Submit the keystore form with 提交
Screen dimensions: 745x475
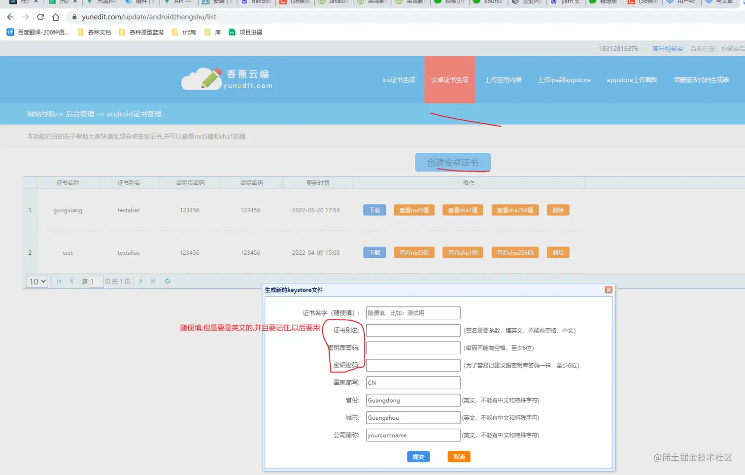click(418, 457)
